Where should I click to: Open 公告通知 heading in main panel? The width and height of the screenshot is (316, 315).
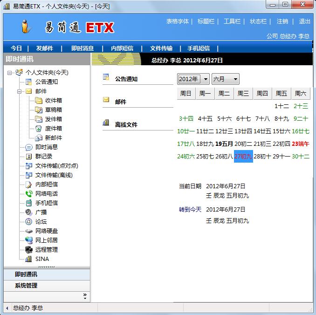(126, 79)
